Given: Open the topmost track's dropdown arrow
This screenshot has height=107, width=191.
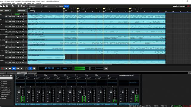Looking at the screenshot, I should click(26, 16).
